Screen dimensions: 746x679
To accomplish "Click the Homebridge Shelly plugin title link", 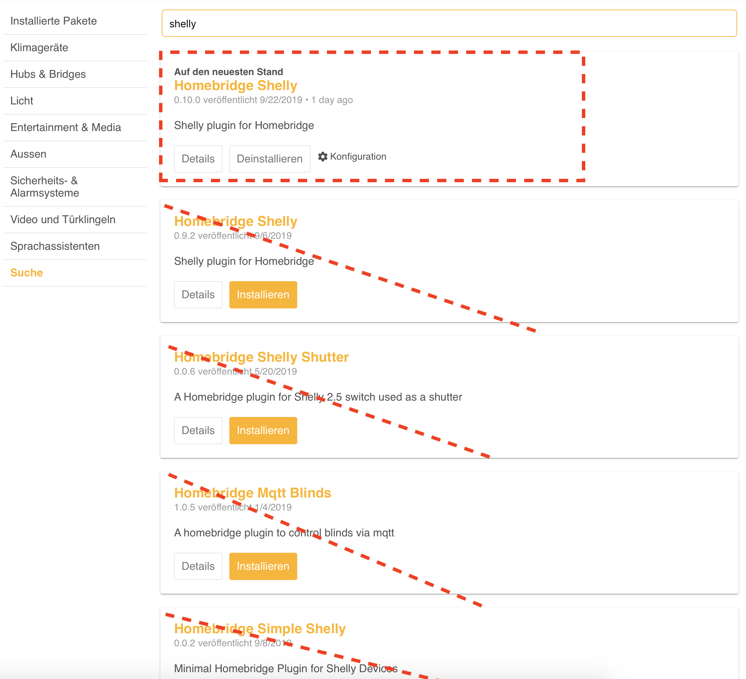I will (x=236, y=86).
